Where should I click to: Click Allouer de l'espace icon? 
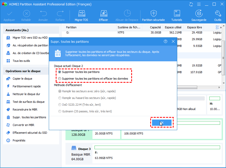[x=127, y=13]
